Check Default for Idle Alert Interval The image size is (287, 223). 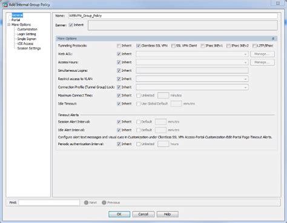[x=138, y=130]
